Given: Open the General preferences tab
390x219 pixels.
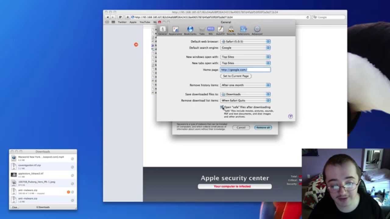Looking at the screenshot, I should (162, 30).
